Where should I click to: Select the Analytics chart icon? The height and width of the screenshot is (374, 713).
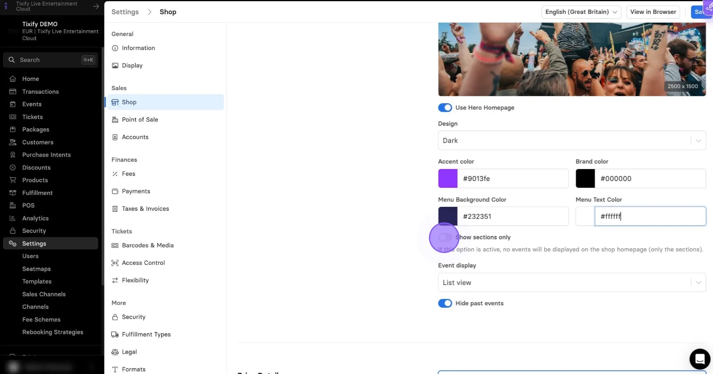13,218
